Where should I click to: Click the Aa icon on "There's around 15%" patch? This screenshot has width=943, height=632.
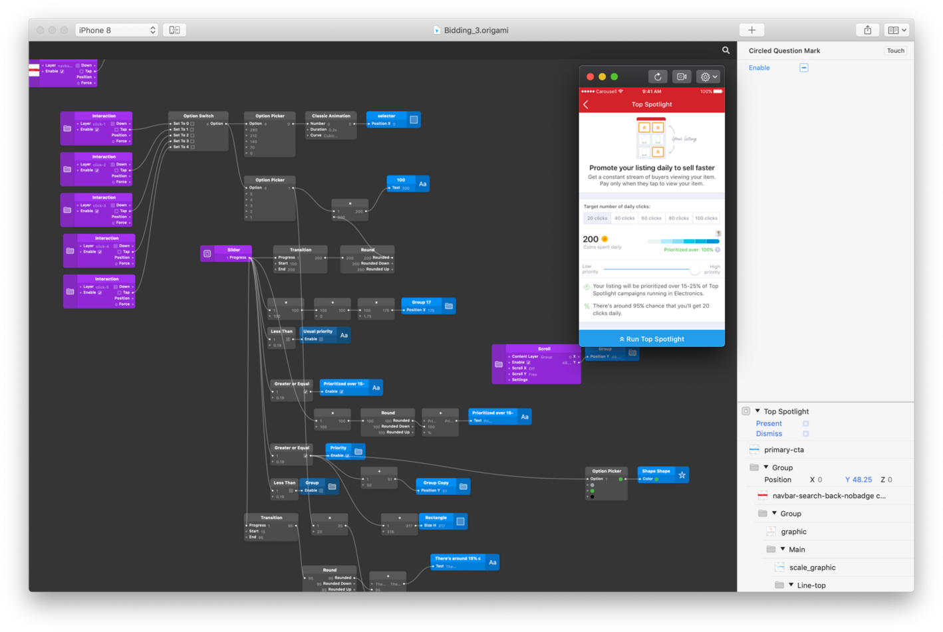493,562
